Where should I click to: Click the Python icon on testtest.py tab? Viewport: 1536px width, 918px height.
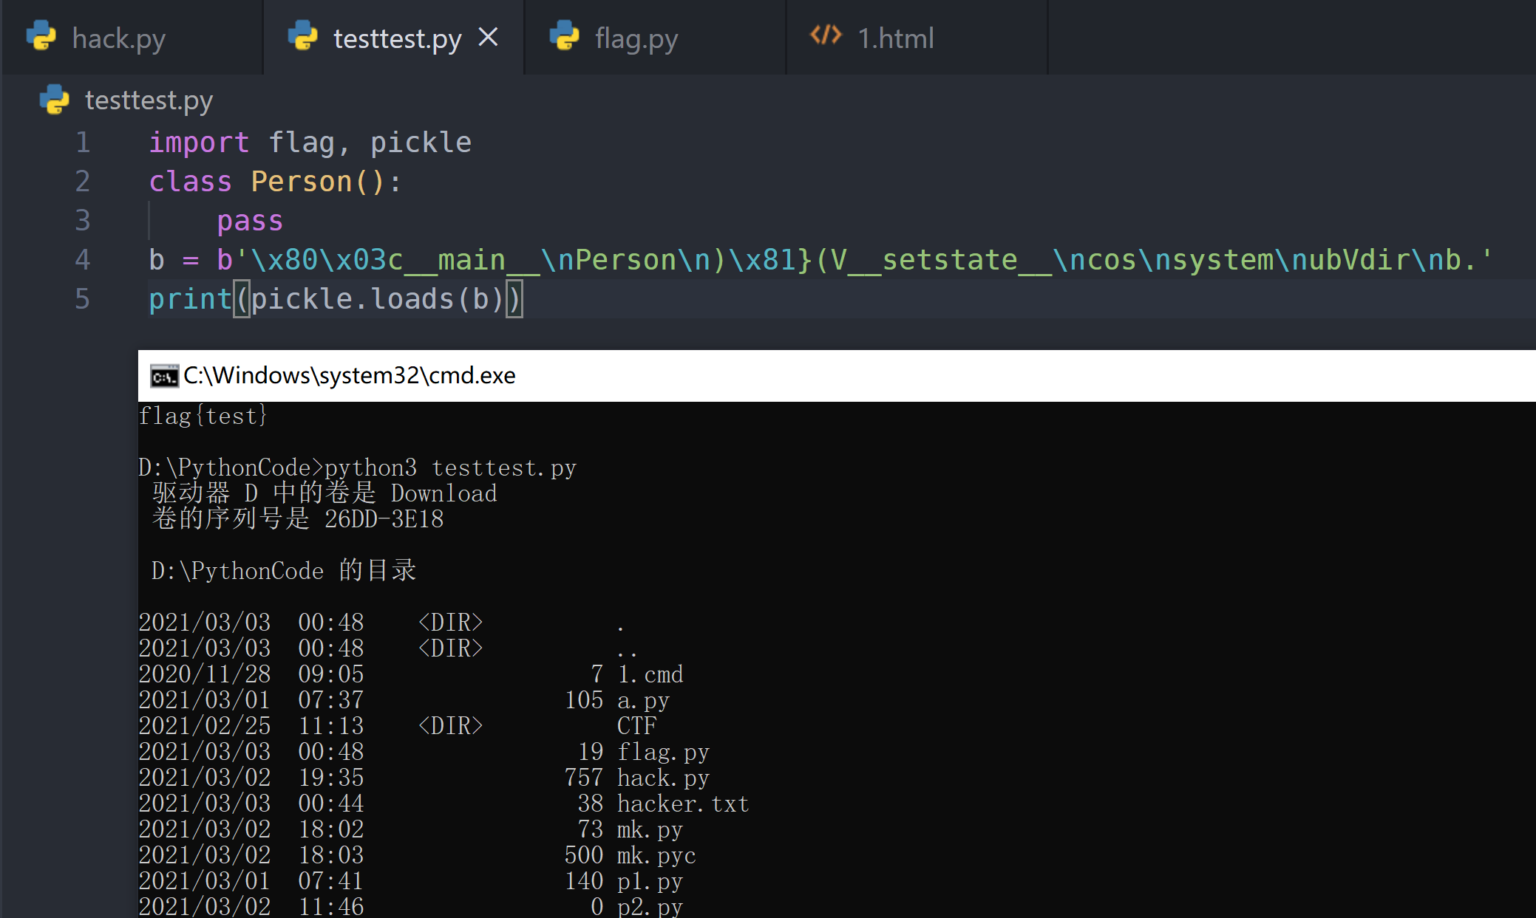[303, 36]
